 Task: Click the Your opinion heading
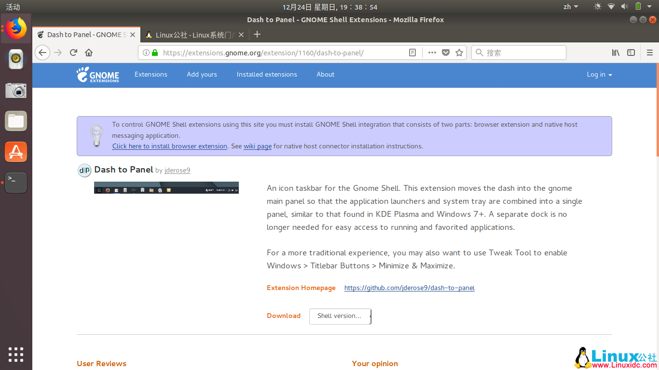(375, 364)
